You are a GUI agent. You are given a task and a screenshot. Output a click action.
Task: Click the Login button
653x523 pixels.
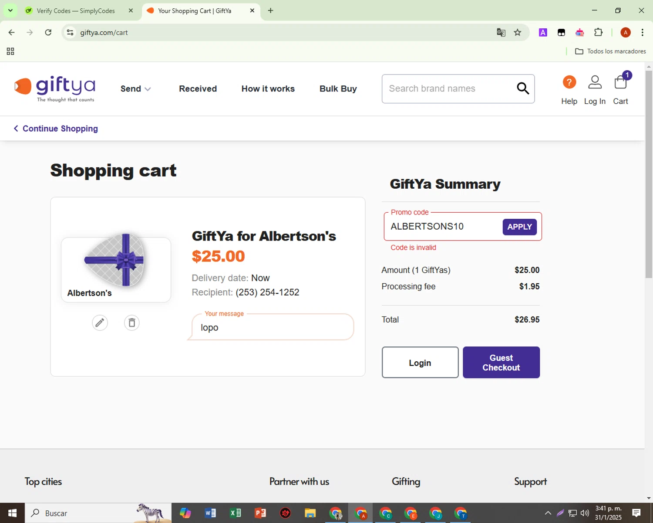420,363
